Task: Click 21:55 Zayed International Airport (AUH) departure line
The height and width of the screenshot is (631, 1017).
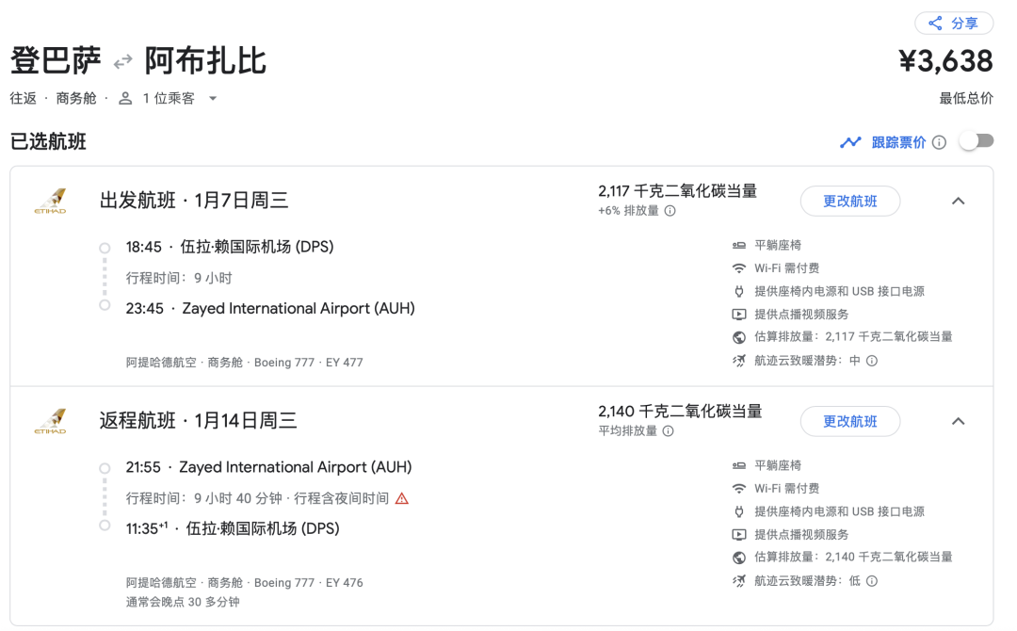Action: (x=268, y=467)
